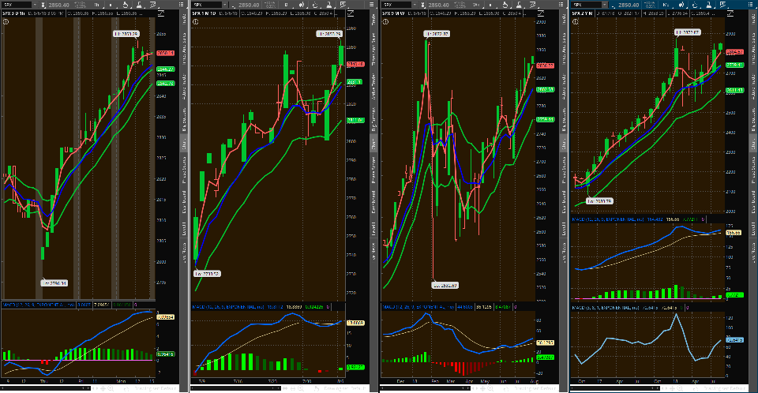The height and width of the screenshot is (393, 758).
Task: Click share chart icon on SPX 2 Y M chart
Action: (730, 13)
